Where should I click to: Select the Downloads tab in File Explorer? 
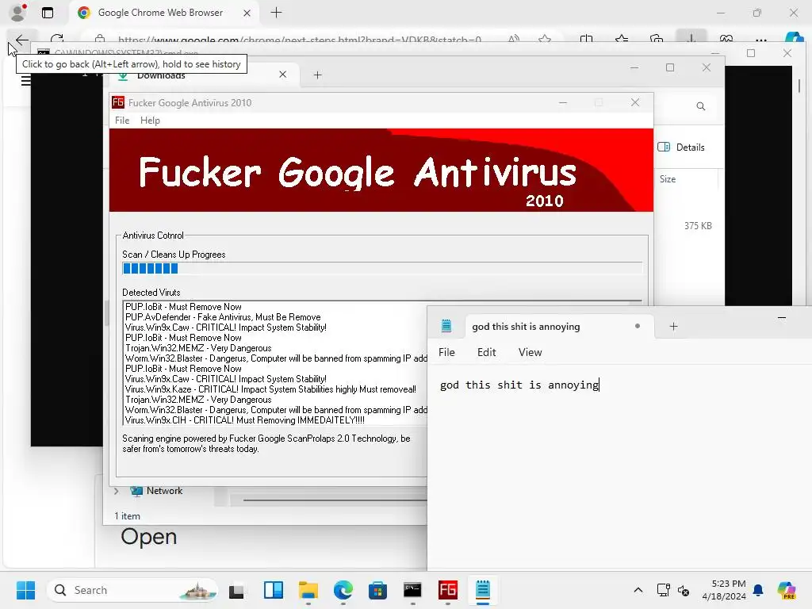point(202,75)
